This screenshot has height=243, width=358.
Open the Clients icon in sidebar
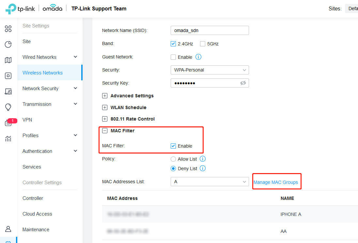tap(8, 91)
